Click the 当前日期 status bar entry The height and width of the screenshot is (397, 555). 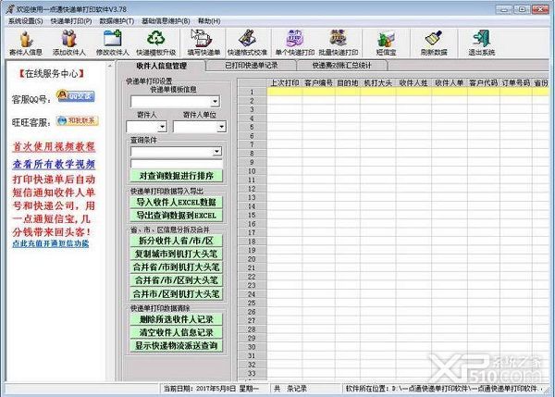pos(211,389)
